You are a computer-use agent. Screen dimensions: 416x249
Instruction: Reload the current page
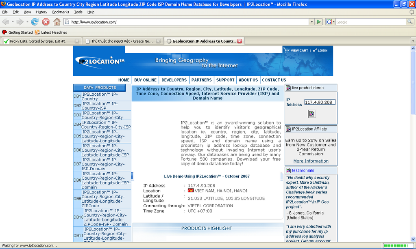(35, 22)
